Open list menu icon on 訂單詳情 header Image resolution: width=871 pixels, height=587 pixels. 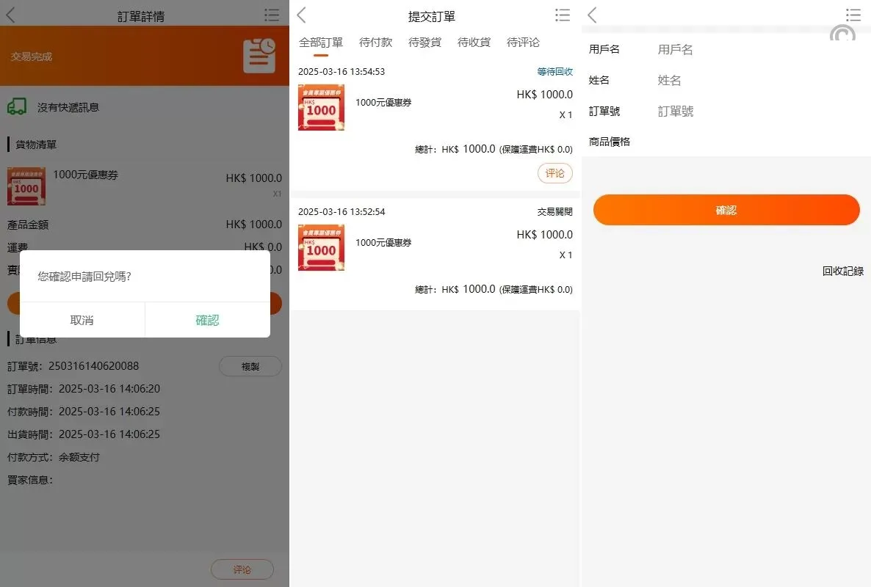pos(271,15)
